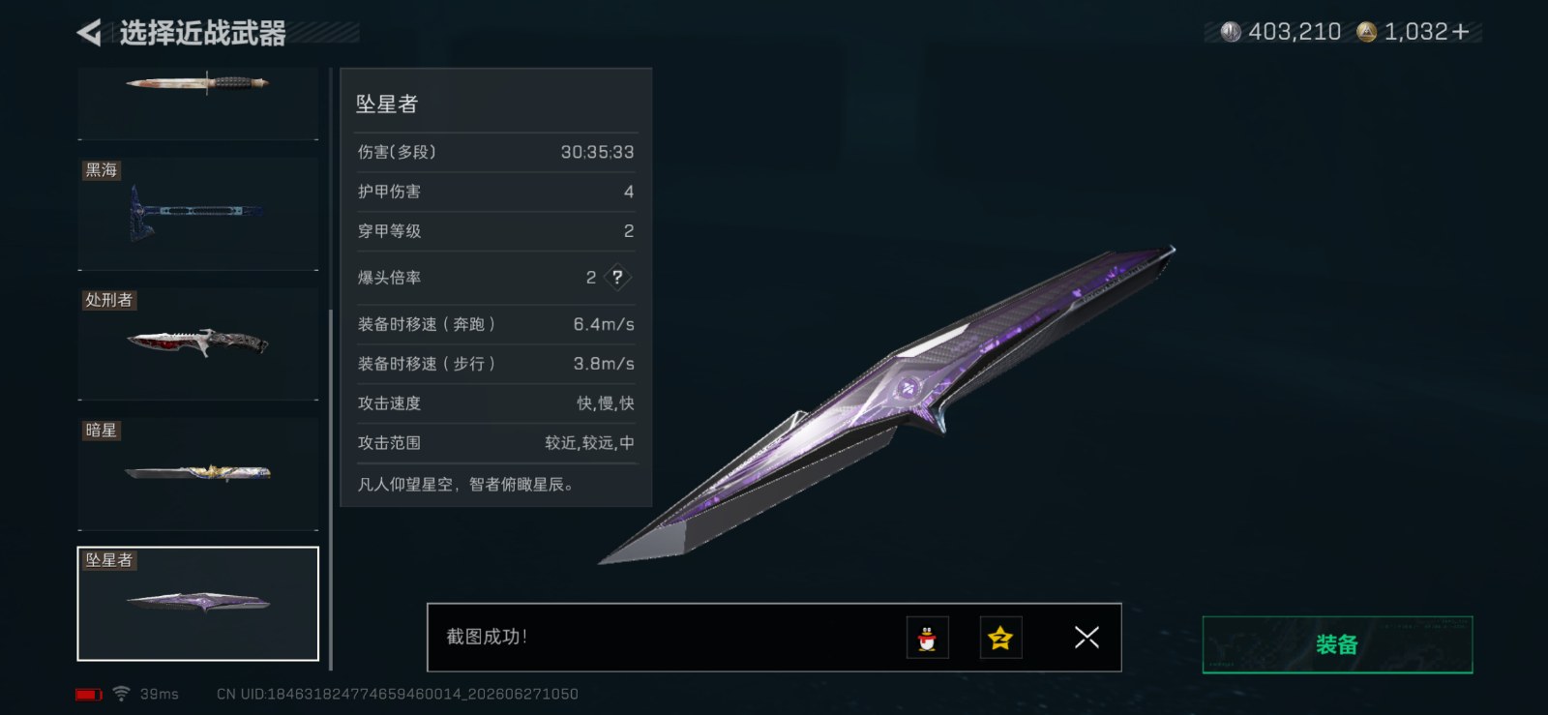The height and width of the screenshot is (715, 1548).
Task: Tap the silver coin currency icon
Action: [1231, 32]
